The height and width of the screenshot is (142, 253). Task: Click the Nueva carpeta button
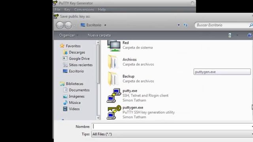click(x=99, y=35)
